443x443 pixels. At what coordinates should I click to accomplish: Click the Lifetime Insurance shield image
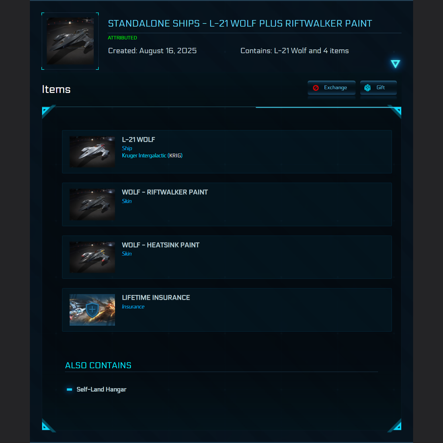pos(92,310)
